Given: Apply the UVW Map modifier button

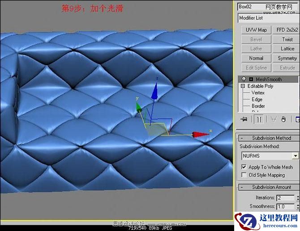Looking at the screenshot, I should [256, 30].
